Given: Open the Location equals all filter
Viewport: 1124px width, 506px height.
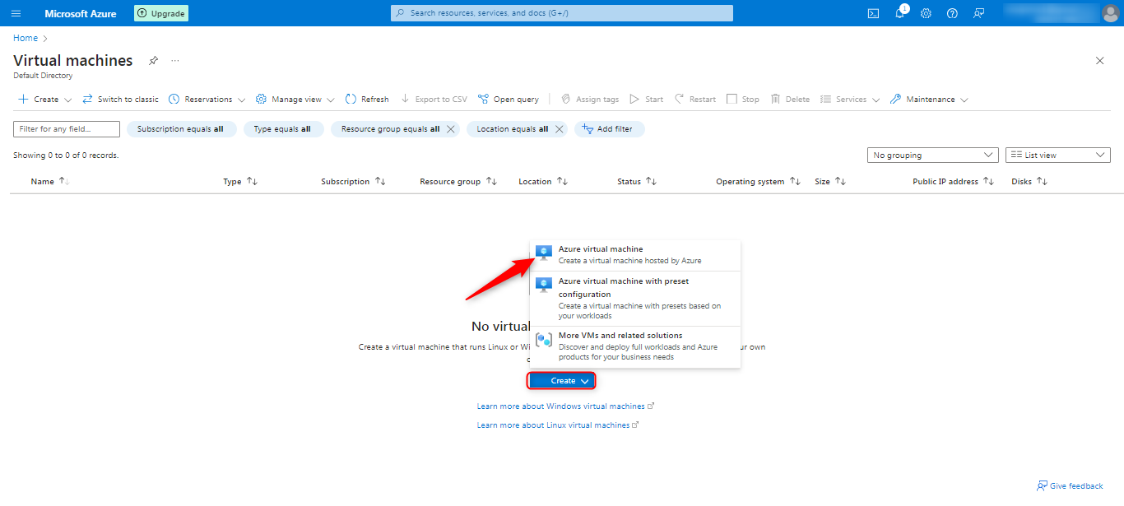Looking at the screenshot, I should coord(512,129).
